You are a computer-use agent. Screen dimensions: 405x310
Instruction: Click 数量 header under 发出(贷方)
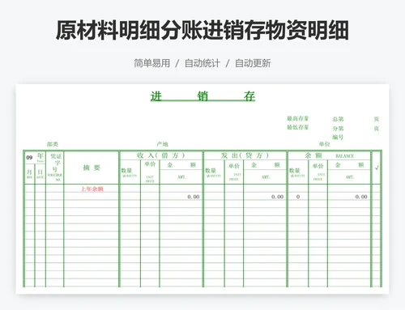point(214,172)
